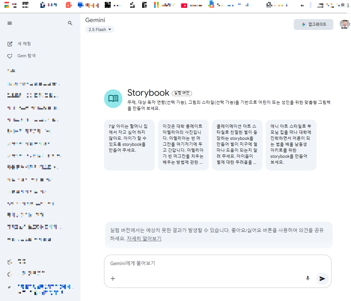The width and height of the screenshot is (351, 301).
Task: Open the 자세히 알아보기 link
Action: coord(144,239)
